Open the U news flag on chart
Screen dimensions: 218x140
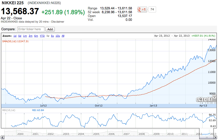point(214,97)
